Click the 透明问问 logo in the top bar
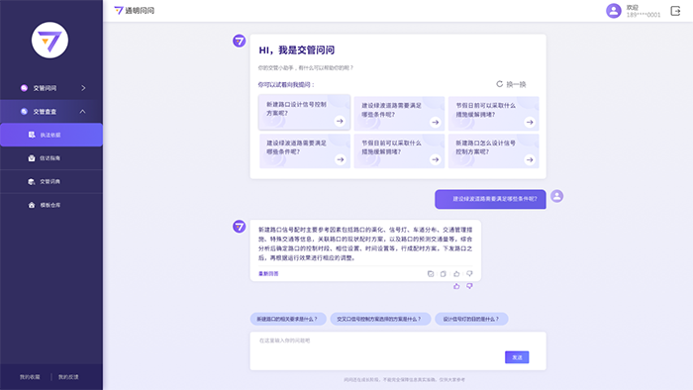693x390 pixels. [x=135, y=11]
